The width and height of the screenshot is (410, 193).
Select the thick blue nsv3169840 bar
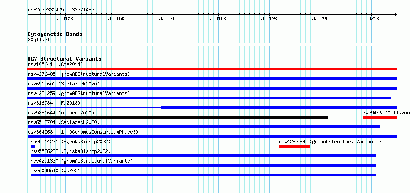click(279, 108)
